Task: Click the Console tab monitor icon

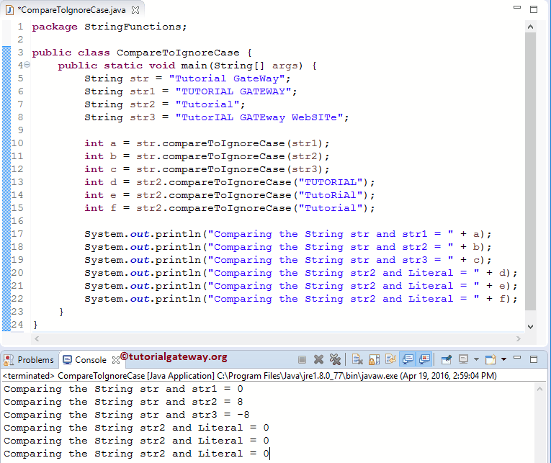Action: point(67,360)
